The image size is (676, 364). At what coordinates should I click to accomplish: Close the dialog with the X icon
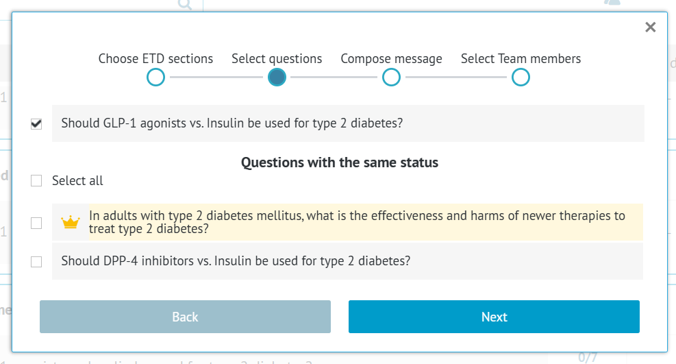point(650,27)
